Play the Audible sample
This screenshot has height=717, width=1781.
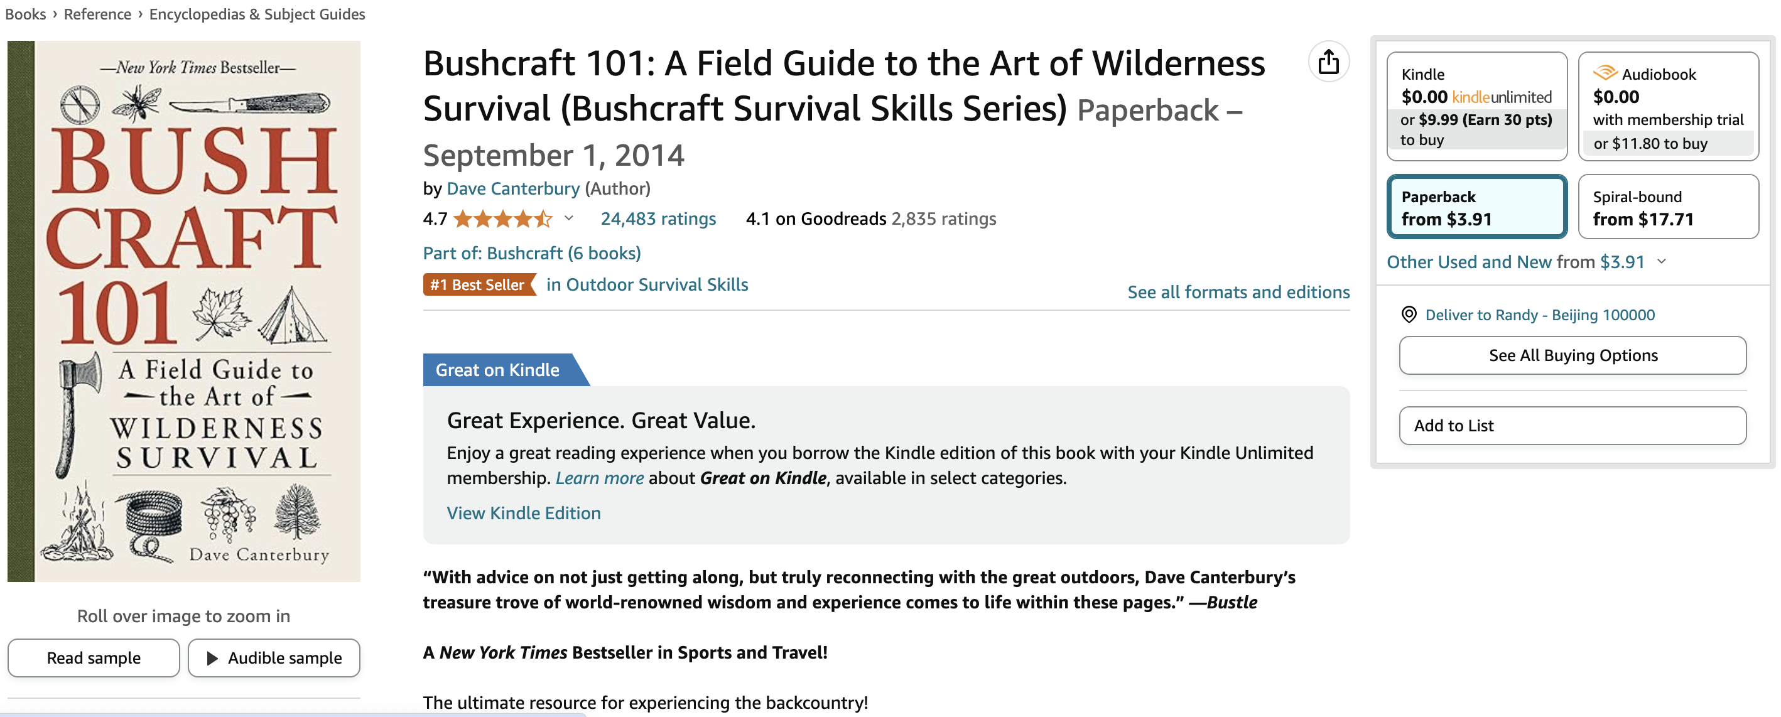tap(274, 657)
